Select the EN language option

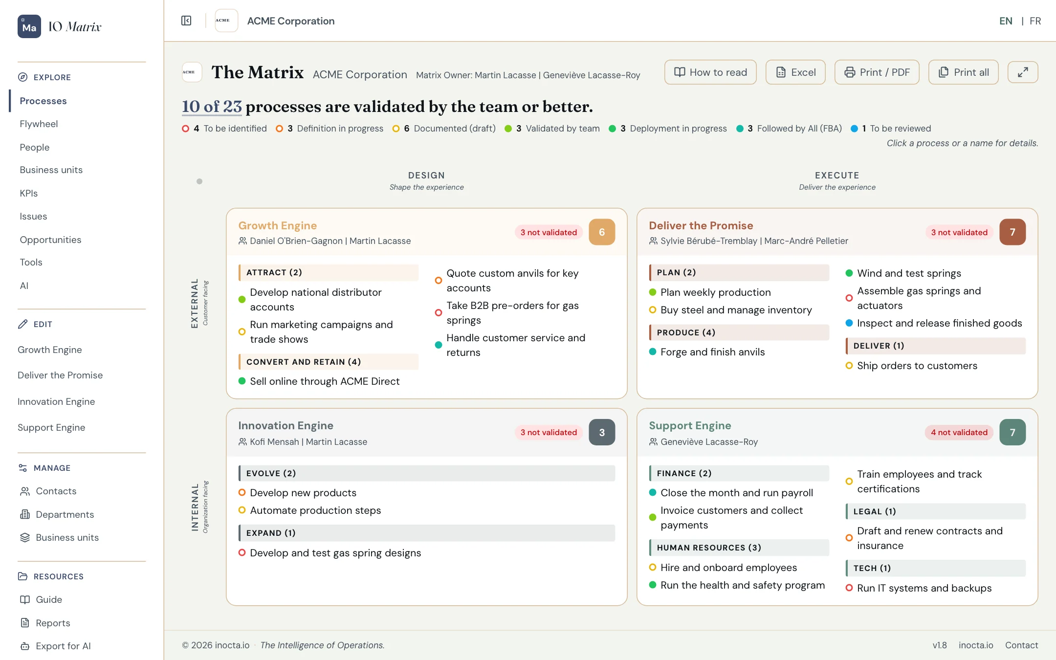coord(1006,21)
